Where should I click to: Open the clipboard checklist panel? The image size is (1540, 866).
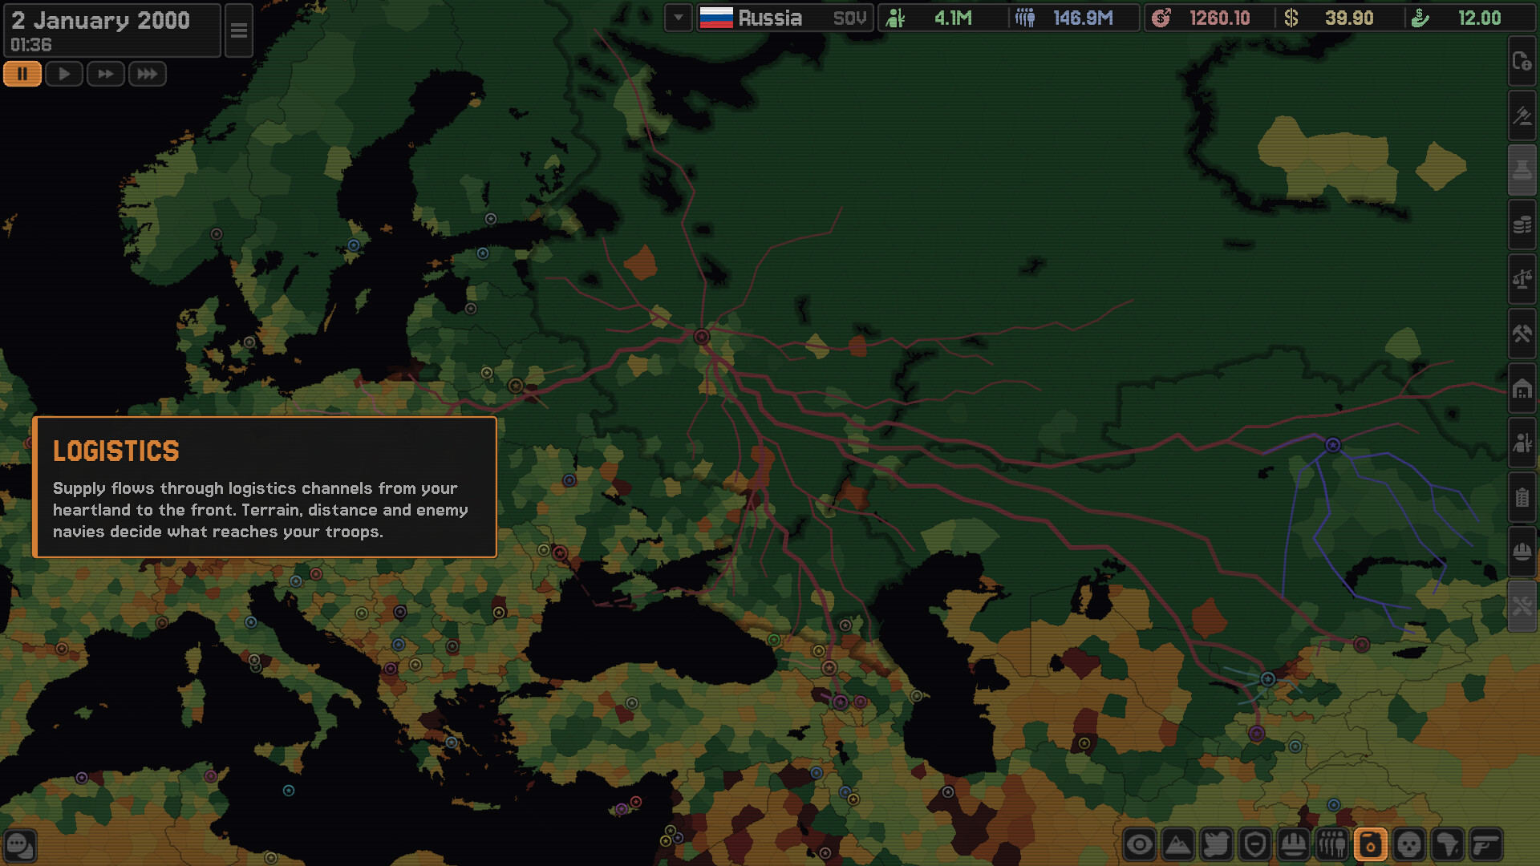1522,497
